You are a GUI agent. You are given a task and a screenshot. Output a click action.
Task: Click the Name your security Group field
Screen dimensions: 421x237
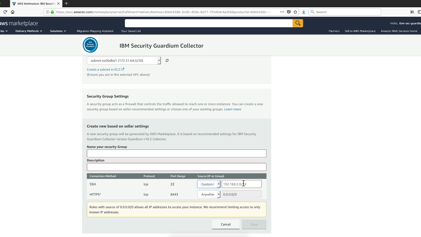click(x=177, y=153)
